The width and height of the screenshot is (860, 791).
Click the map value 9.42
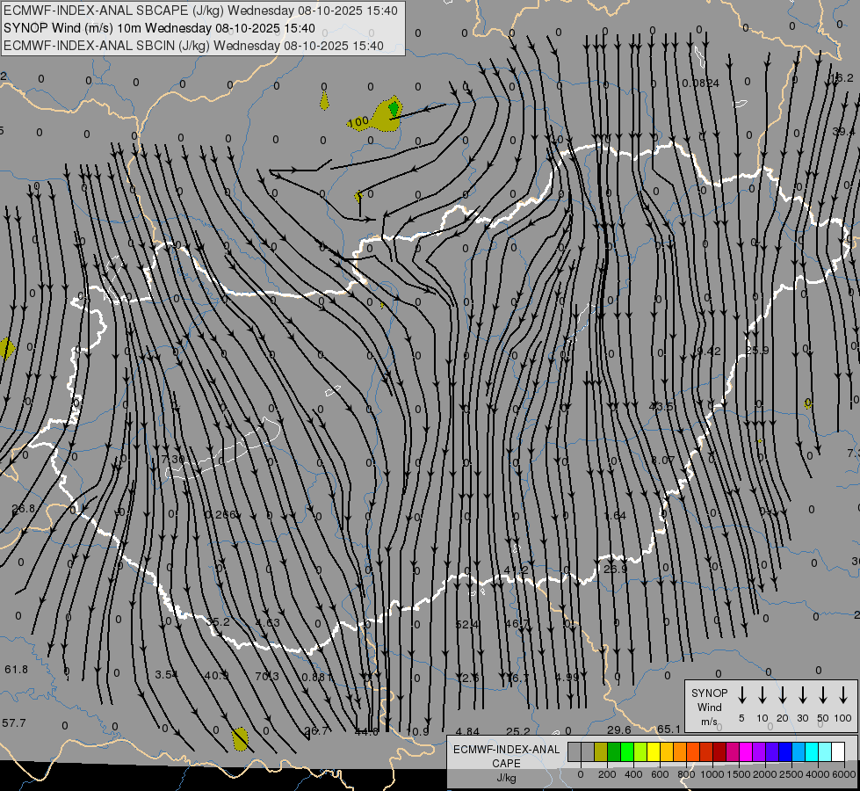[x=709, y=351]
